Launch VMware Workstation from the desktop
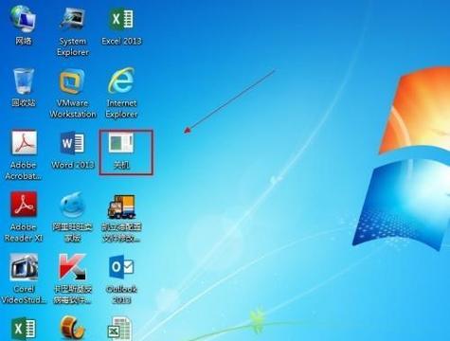The width and height of the screenshot is (450, 341). coord(73,94)
